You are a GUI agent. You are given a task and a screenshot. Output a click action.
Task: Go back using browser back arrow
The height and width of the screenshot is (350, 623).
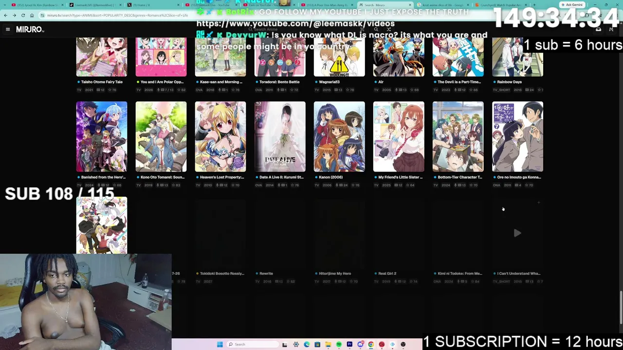[x=5, y=16]
